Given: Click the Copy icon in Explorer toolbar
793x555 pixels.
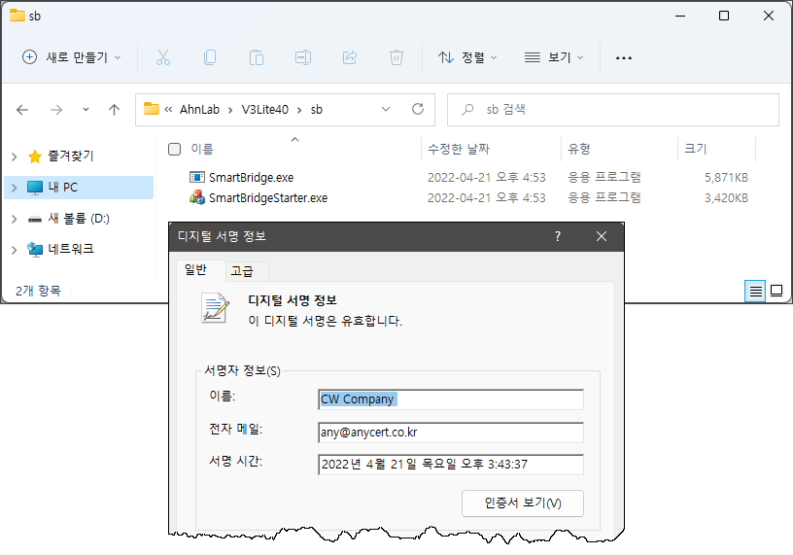Looking at the screenshot, I should (x=210, y=57).
